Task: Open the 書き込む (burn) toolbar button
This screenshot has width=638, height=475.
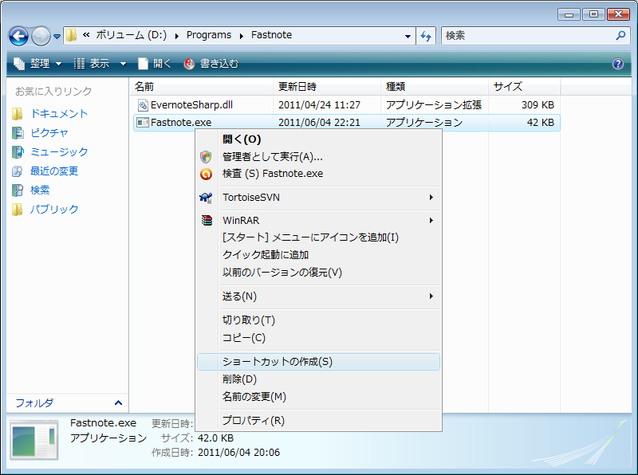Action: click(211, 64)
